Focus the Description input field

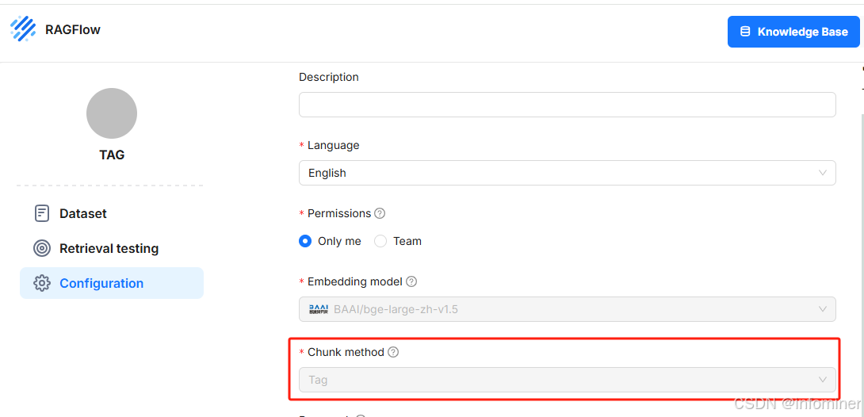click(x=567, y=105)
